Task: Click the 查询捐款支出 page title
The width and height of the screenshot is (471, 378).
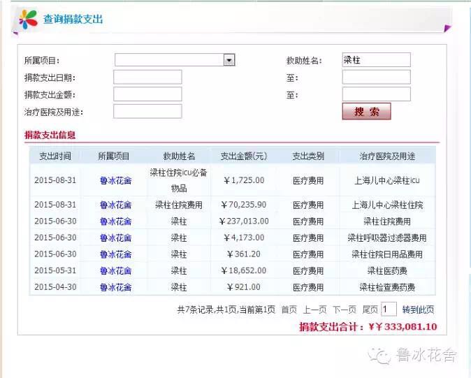Action: [73, 20]
